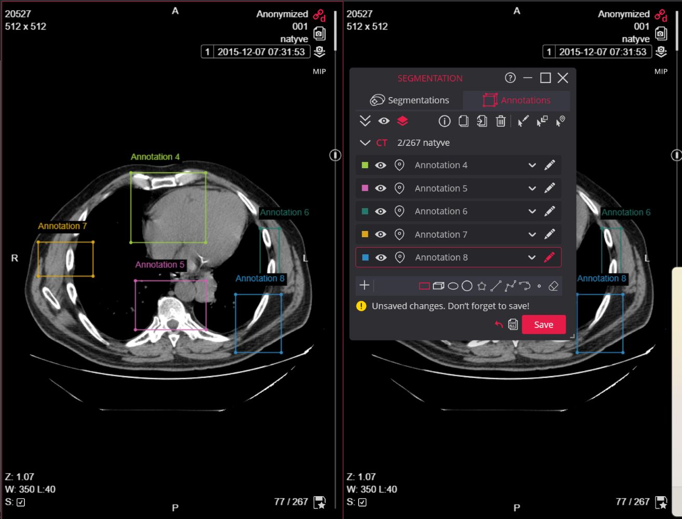Click the active pencil on Annotation 8

pos(549,257)
